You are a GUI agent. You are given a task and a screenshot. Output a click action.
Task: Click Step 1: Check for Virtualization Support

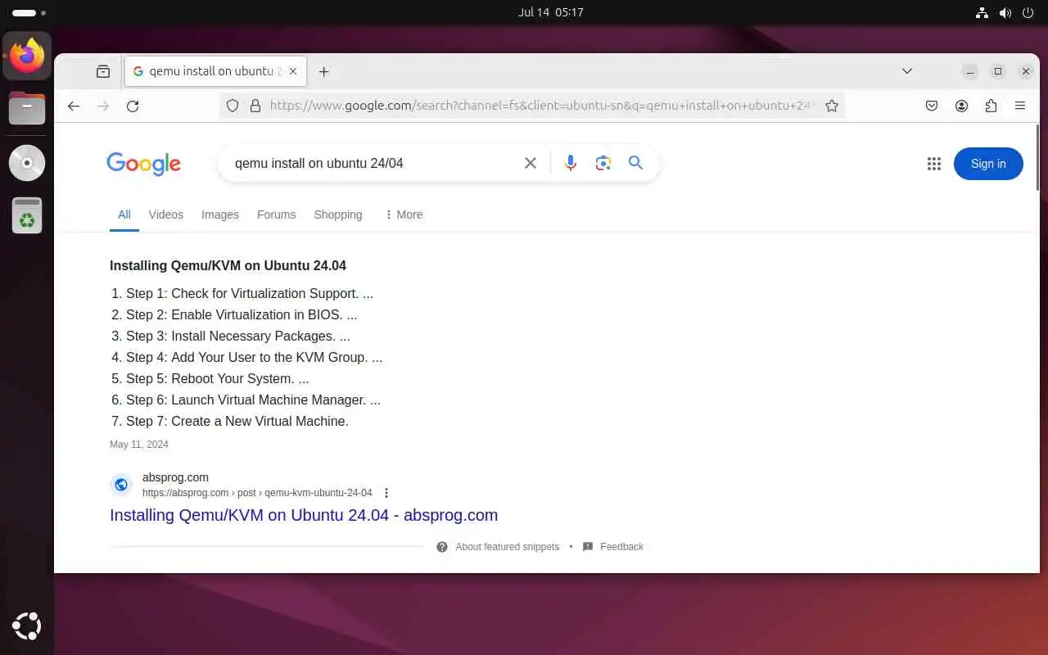250,293
